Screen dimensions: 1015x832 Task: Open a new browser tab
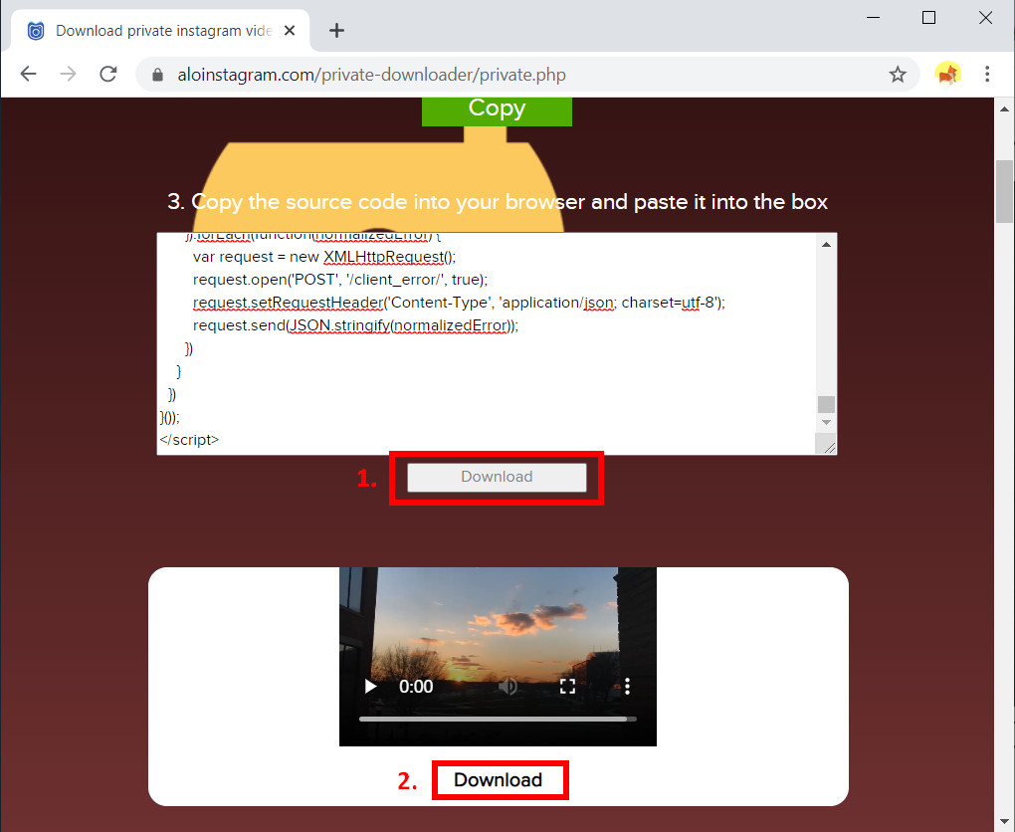(x=336, y=31)
